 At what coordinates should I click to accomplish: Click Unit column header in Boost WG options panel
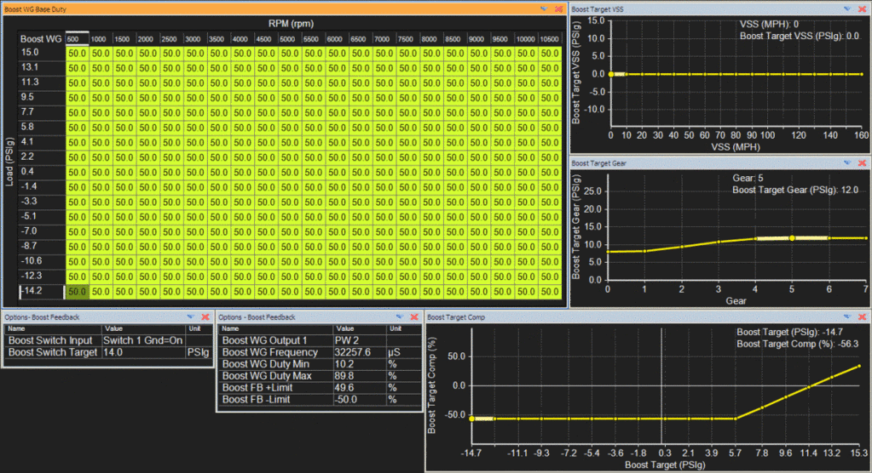(403, 328)
